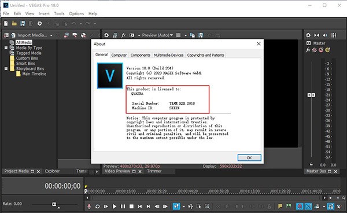The image size is (347, 213).
Task: Switch to the Components tab in About
Action: tap(141, 55)
